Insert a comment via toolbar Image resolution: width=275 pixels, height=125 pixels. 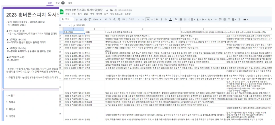[220, 19]
